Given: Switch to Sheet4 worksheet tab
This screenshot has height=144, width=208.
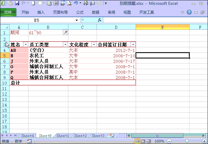Looking at the screenshot, I should click(x=27, y=136).
